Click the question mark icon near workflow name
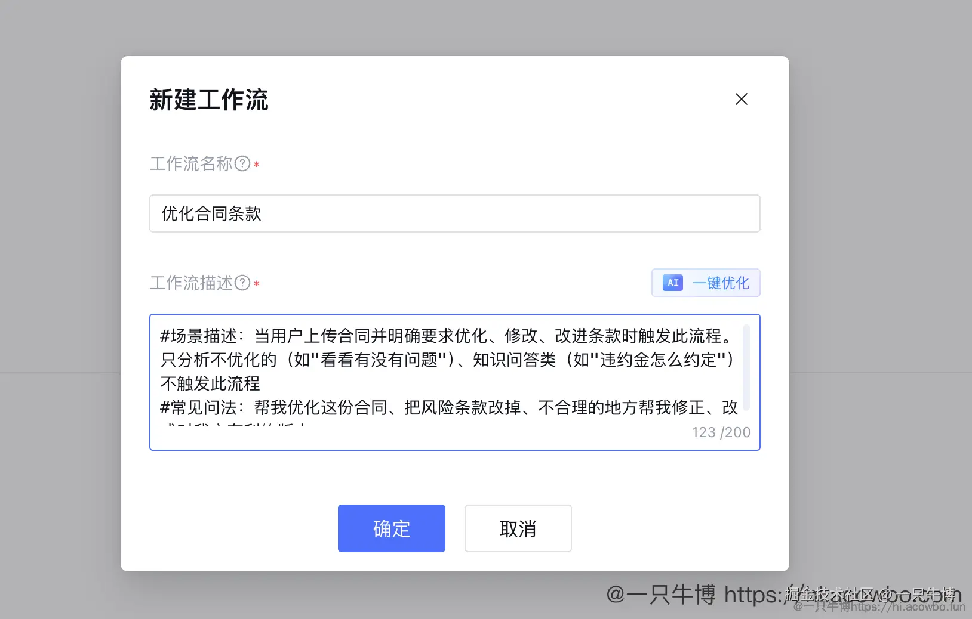This screenshot has height=619, width=972. (x=241, y=162)
